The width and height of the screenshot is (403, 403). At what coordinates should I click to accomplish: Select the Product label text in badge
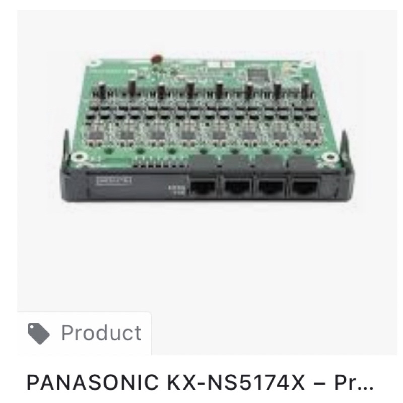101,332
